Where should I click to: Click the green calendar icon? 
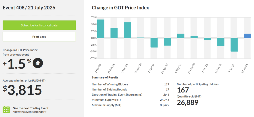[x=6, y=109]
